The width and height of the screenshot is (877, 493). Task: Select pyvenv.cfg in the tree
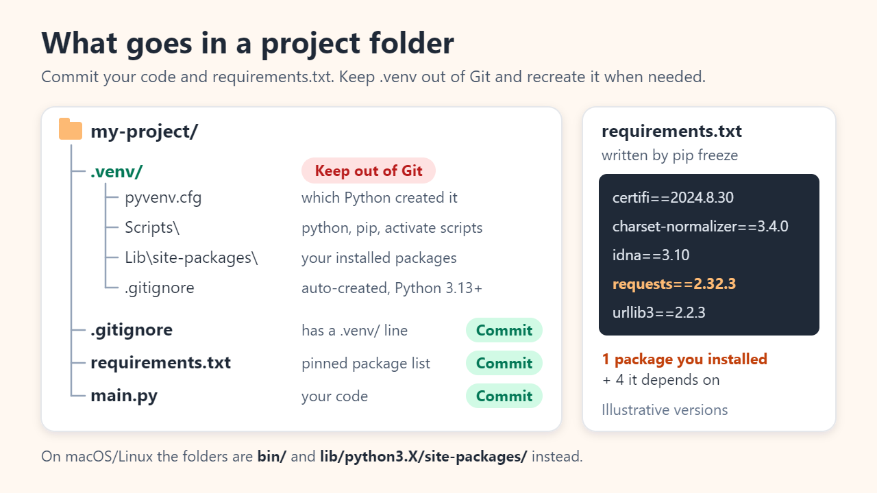pyautogui.click(x=163, y=198)
